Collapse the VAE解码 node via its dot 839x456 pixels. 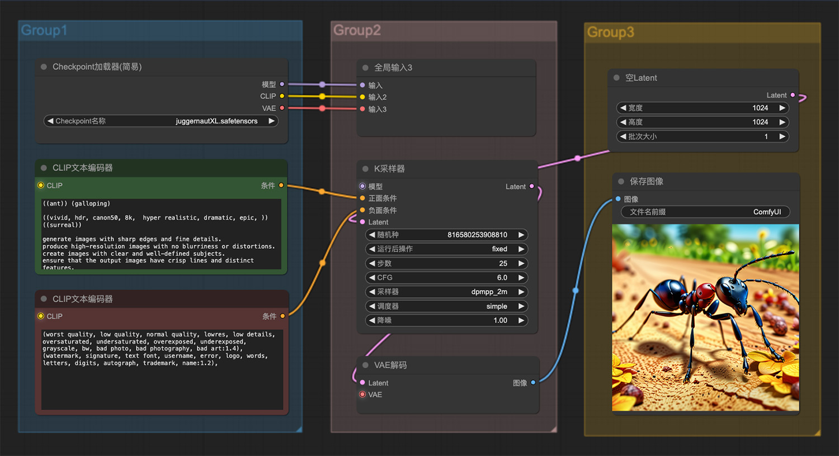365,365
